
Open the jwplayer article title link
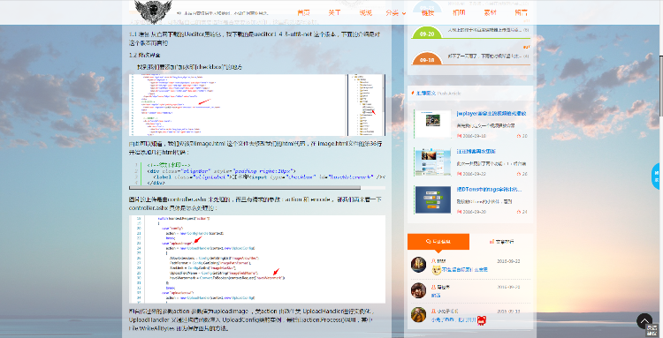pos(492,114)
